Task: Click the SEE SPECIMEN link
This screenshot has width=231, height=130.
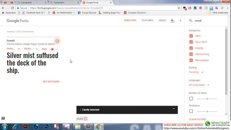Action: [x=51, y=82]
